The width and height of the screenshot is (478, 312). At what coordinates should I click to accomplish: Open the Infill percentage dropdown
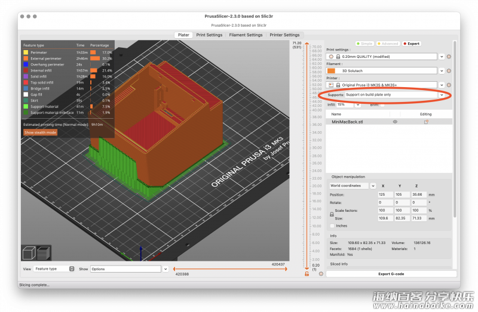358,105
